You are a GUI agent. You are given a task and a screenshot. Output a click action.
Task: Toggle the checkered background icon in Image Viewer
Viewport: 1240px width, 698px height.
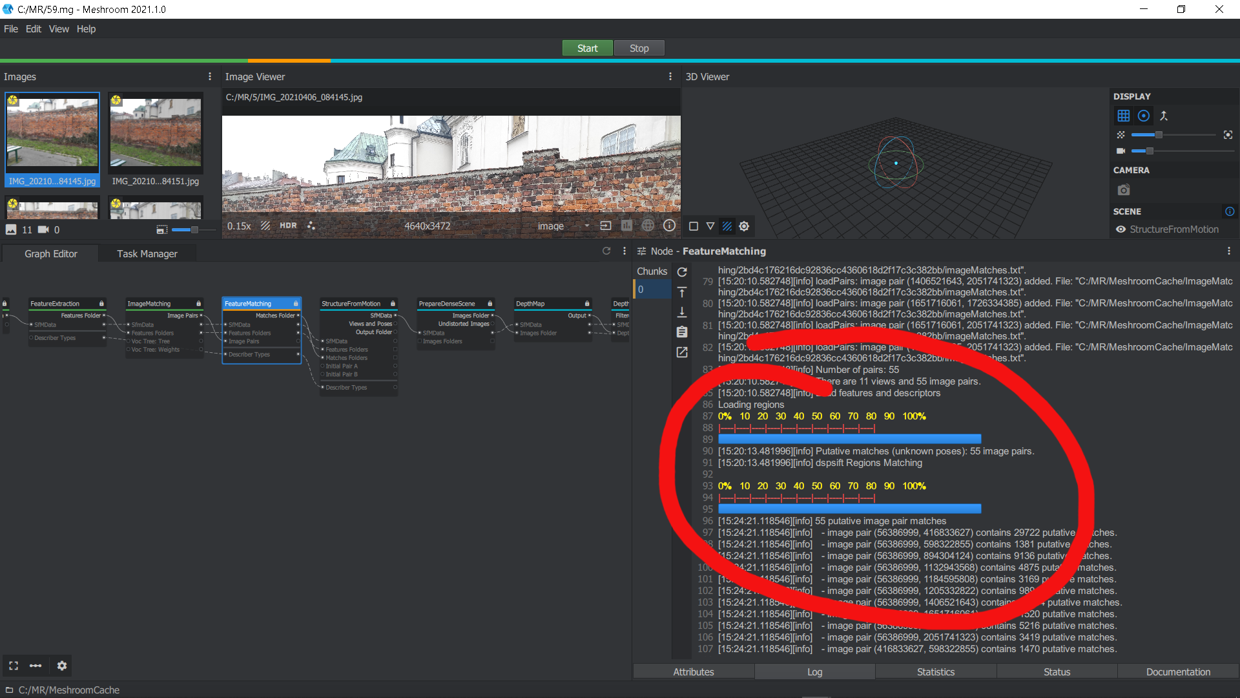click(265, 226)
